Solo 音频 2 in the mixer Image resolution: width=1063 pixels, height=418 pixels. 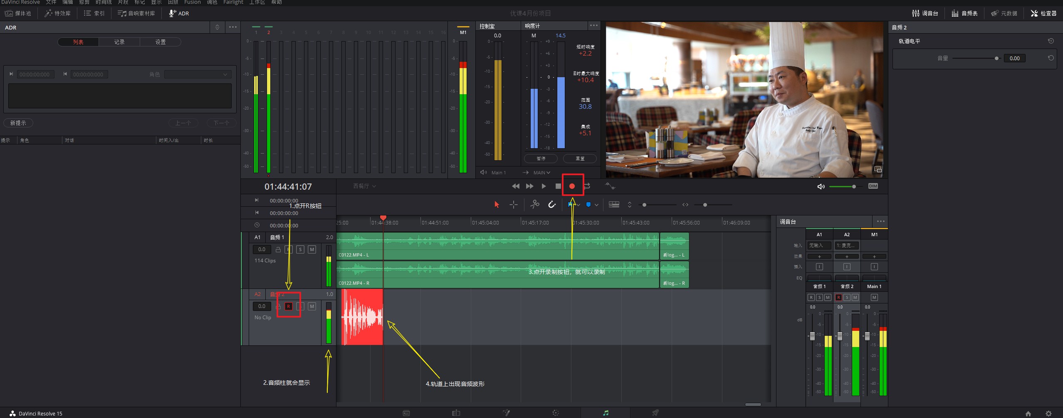point(847,297)
